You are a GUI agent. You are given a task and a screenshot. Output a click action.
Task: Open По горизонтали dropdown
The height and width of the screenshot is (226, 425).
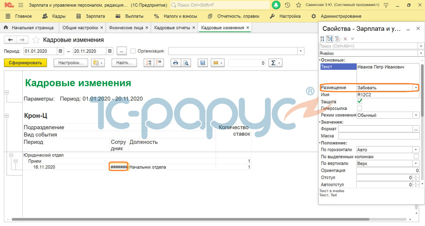[416, 150]
